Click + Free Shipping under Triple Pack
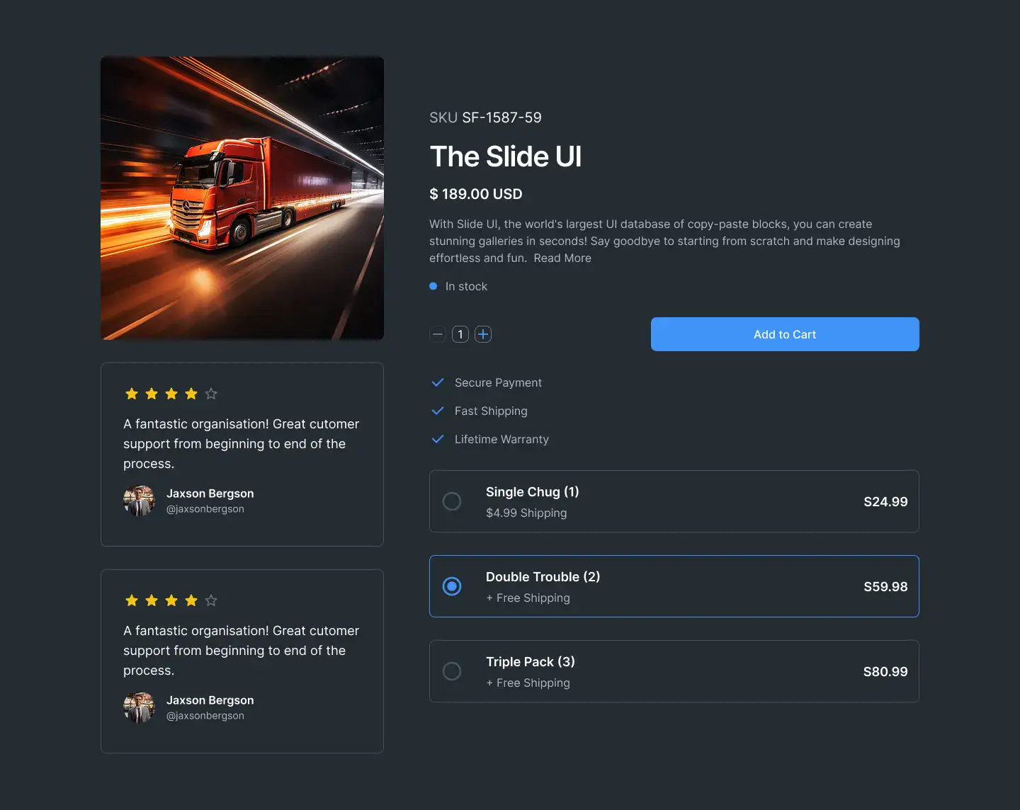Viewport: 1020px width, 810px height. (528, 683)
